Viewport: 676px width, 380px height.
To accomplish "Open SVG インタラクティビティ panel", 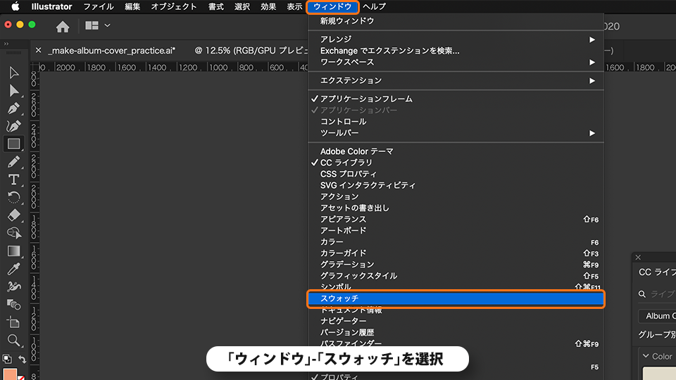I will (456, 185).
